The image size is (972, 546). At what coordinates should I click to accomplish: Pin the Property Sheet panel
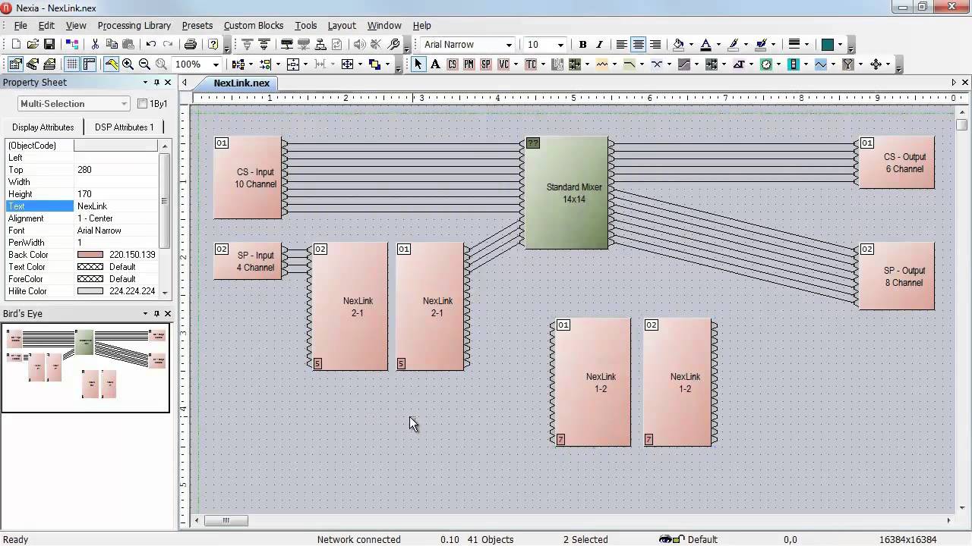click(156, 82)
